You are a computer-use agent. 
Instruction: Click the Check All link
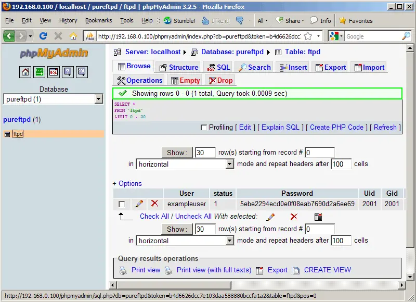(x=154, y=217)
